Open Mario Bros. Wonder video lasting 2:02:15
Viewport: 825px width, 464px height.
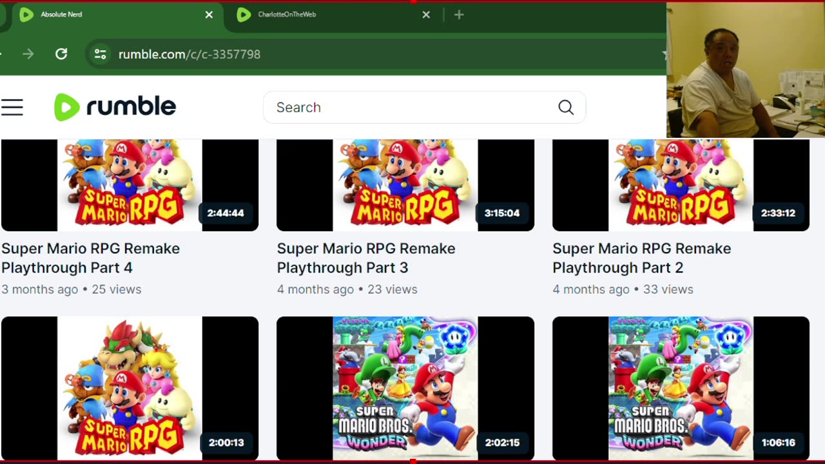click(405, 388)
